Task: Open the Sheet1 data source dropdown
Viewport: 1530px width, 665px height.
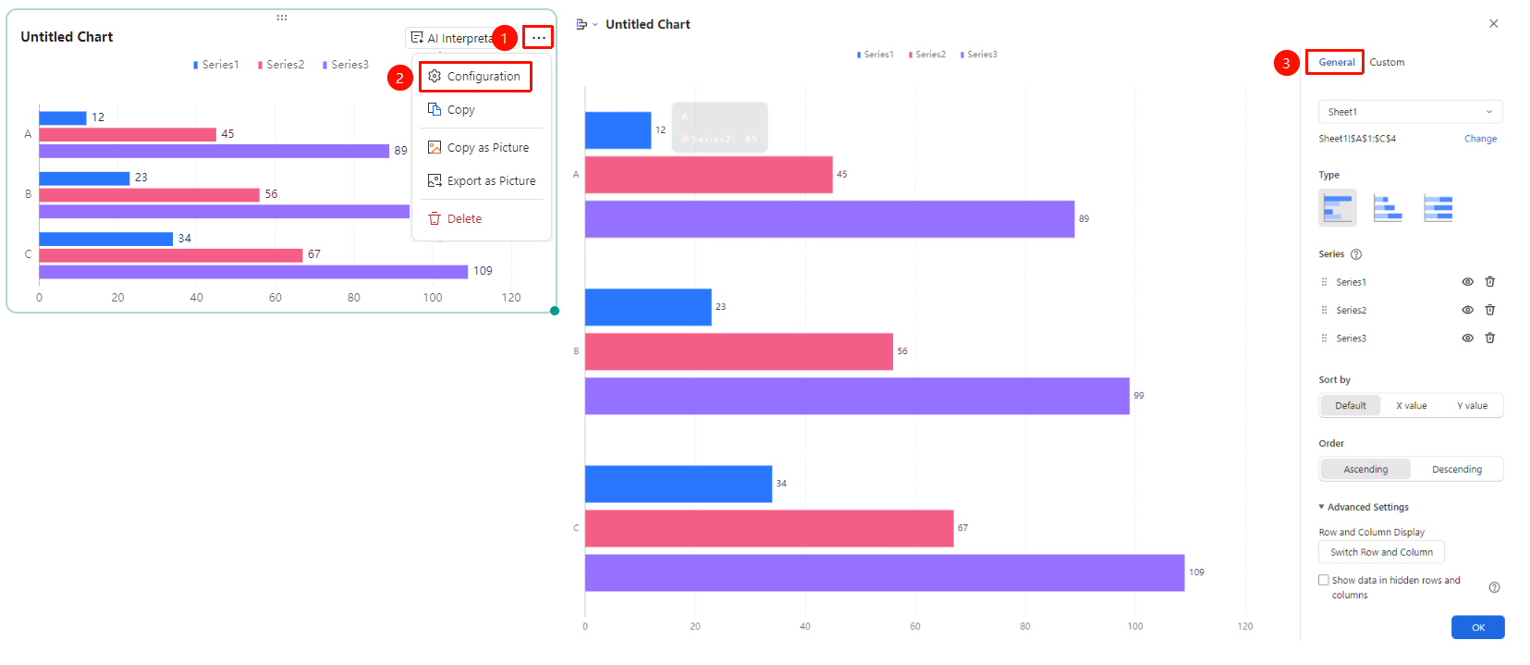Action: point(1411,112)
